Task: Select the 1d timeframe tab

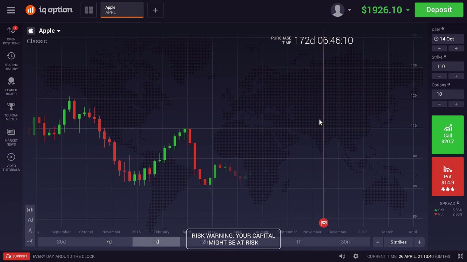Action: click(x=156, y=242)
